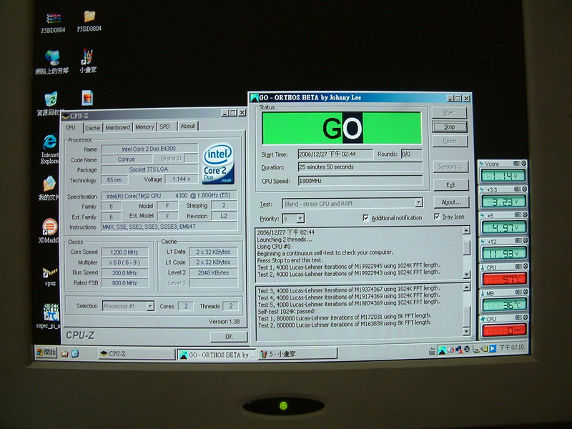Switch to the CPU-Z taskbar button
572x429 pixels.
coord(137,353)
